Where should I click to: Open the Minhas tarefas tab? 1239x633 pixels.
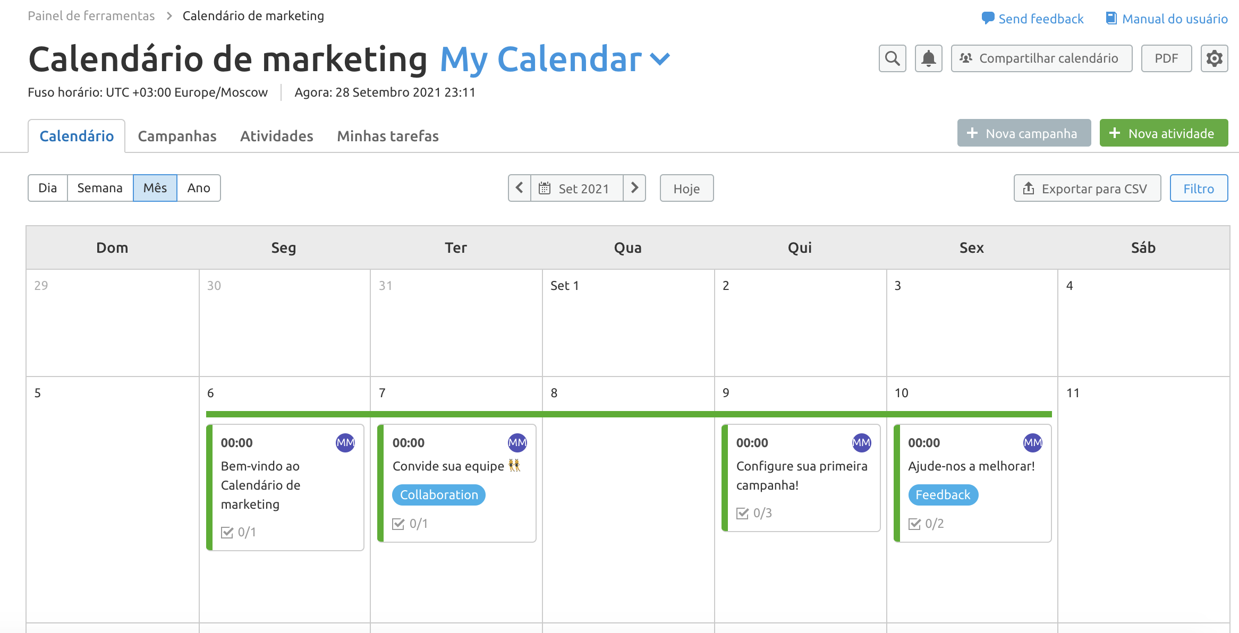click(387, 136)
